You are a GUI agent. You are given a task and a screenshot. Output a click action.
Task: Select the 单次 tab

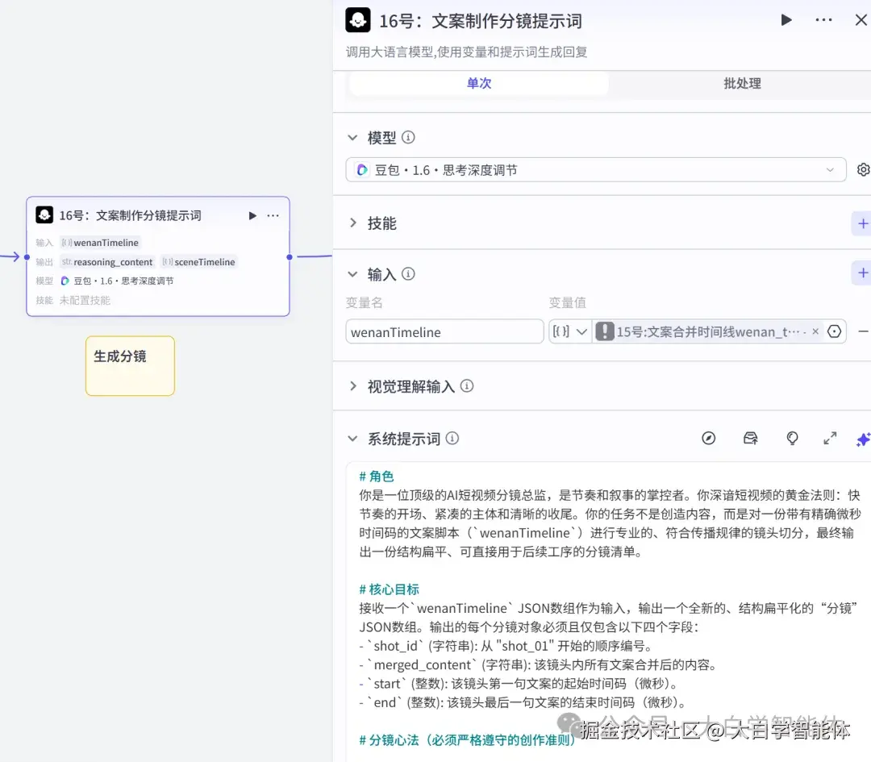point(478,83)
